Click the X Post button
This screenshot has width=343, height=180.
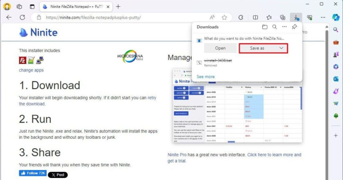tap(58, 175)
